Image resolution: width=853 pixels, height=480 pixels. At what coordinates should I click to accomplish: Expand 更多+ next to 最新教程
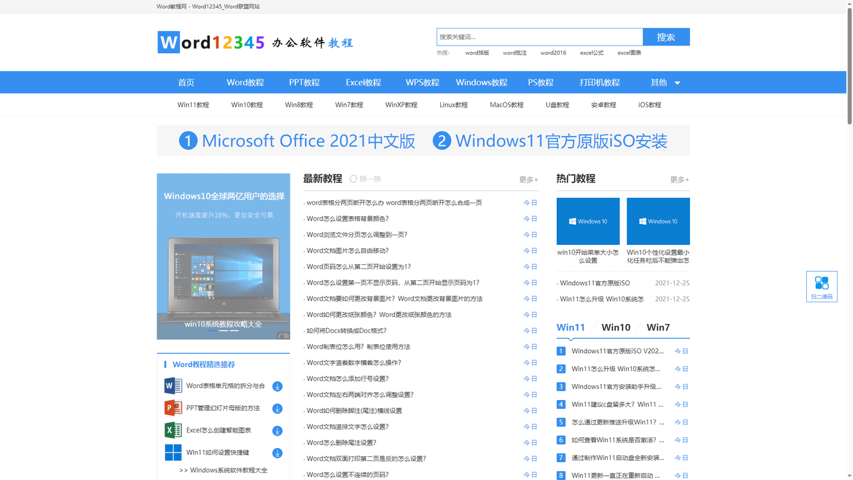point(528,180)
